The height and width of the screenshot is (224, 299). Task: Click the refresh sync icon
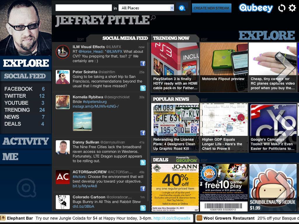click(282, 8)
